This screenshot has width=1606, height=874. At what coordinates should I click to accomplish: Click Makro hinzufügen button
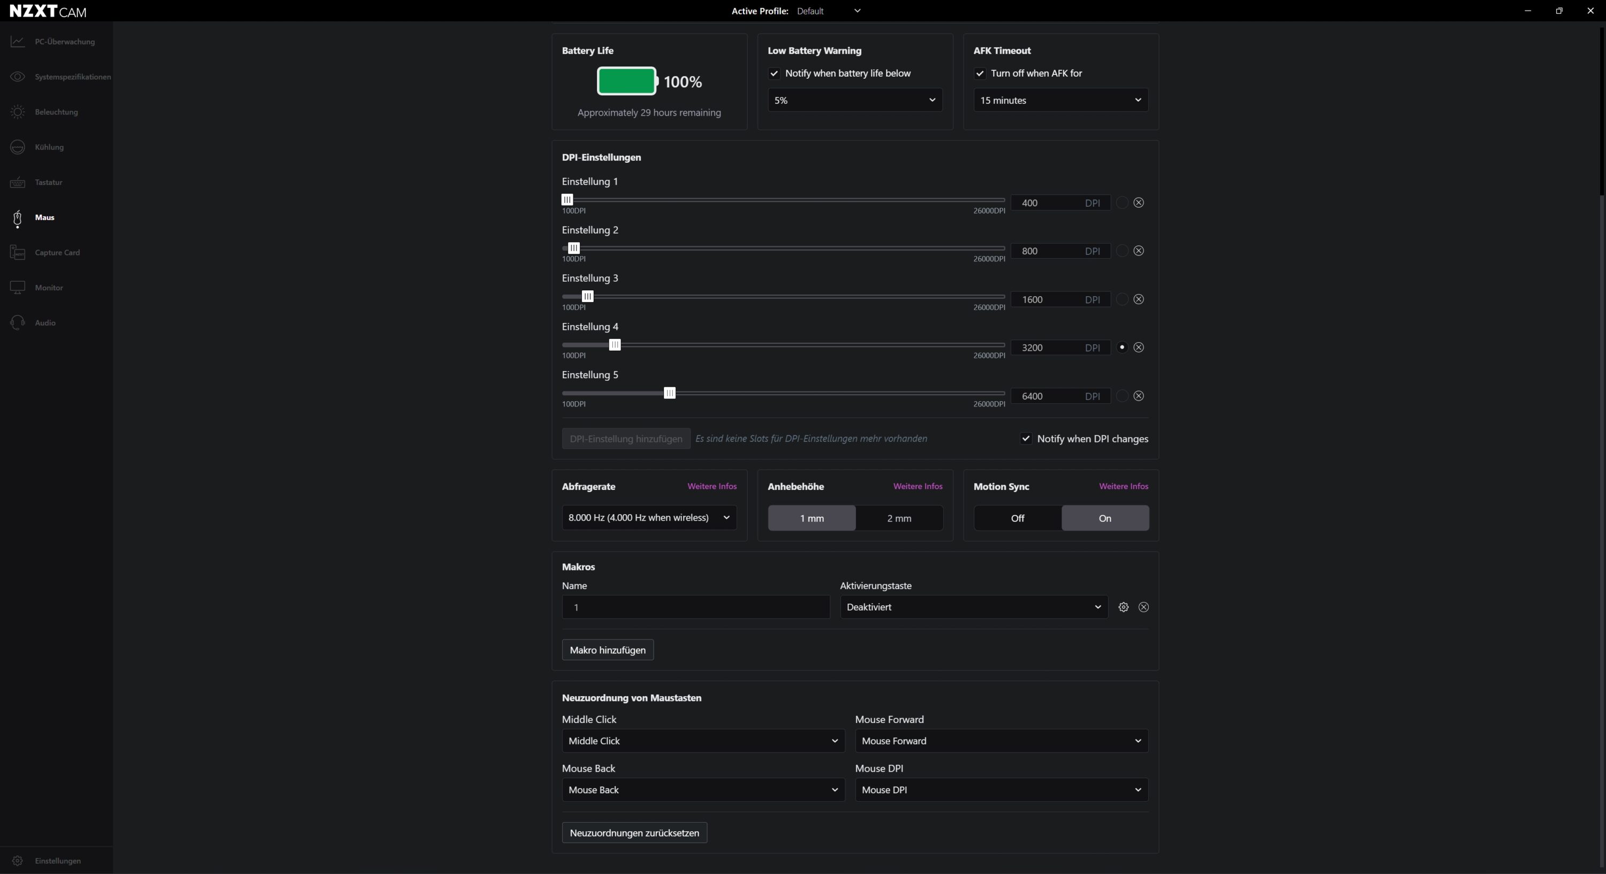607,650
